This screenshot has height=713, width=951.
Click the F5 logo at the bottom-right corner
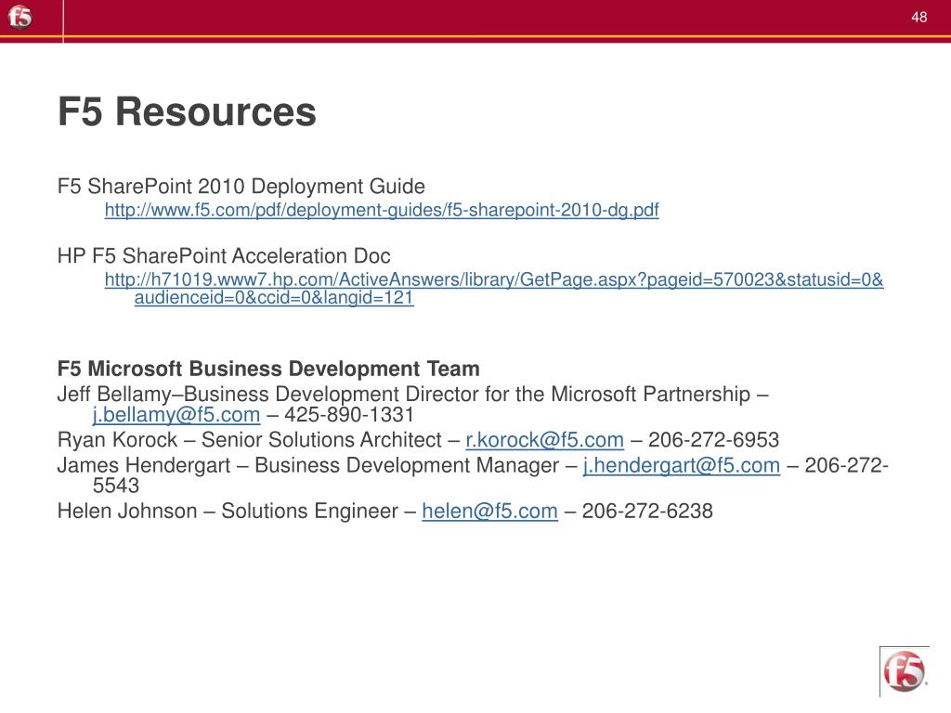coord(905,671)
